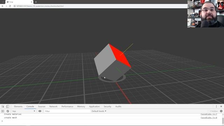Open console settings gear
Screen dimensions: 224x126
tap(221, 111)
